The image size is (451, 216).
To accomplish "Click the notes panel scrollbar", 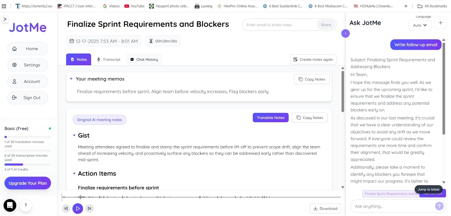I will [x=343, y=91].
